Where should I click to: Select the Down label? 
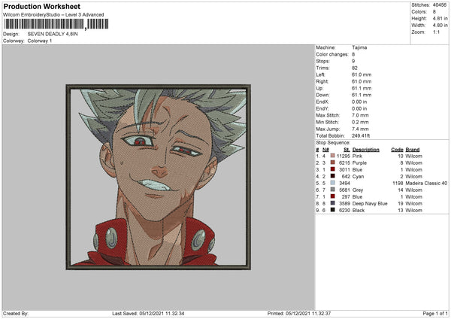point(322,95)
